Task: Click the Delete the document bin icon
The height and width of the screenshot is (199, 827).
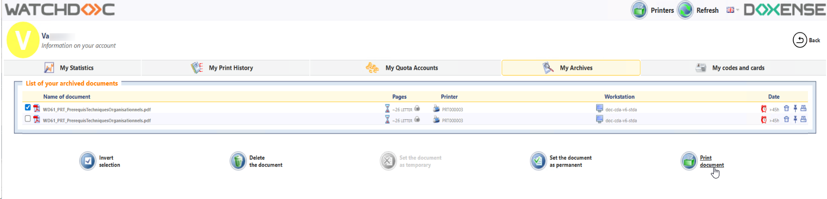Action: pos(238,161)
